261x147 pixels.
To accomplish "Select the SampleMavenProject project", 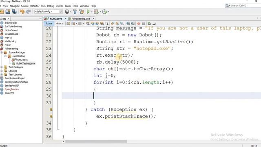I will (x=15, y=78).
